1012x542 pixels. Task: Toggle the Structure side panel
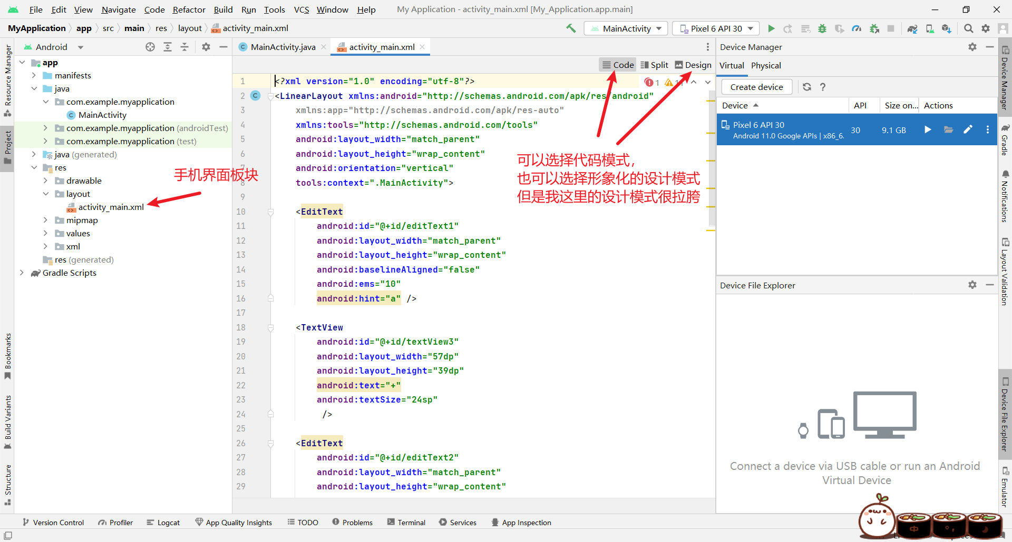point(7,485)
